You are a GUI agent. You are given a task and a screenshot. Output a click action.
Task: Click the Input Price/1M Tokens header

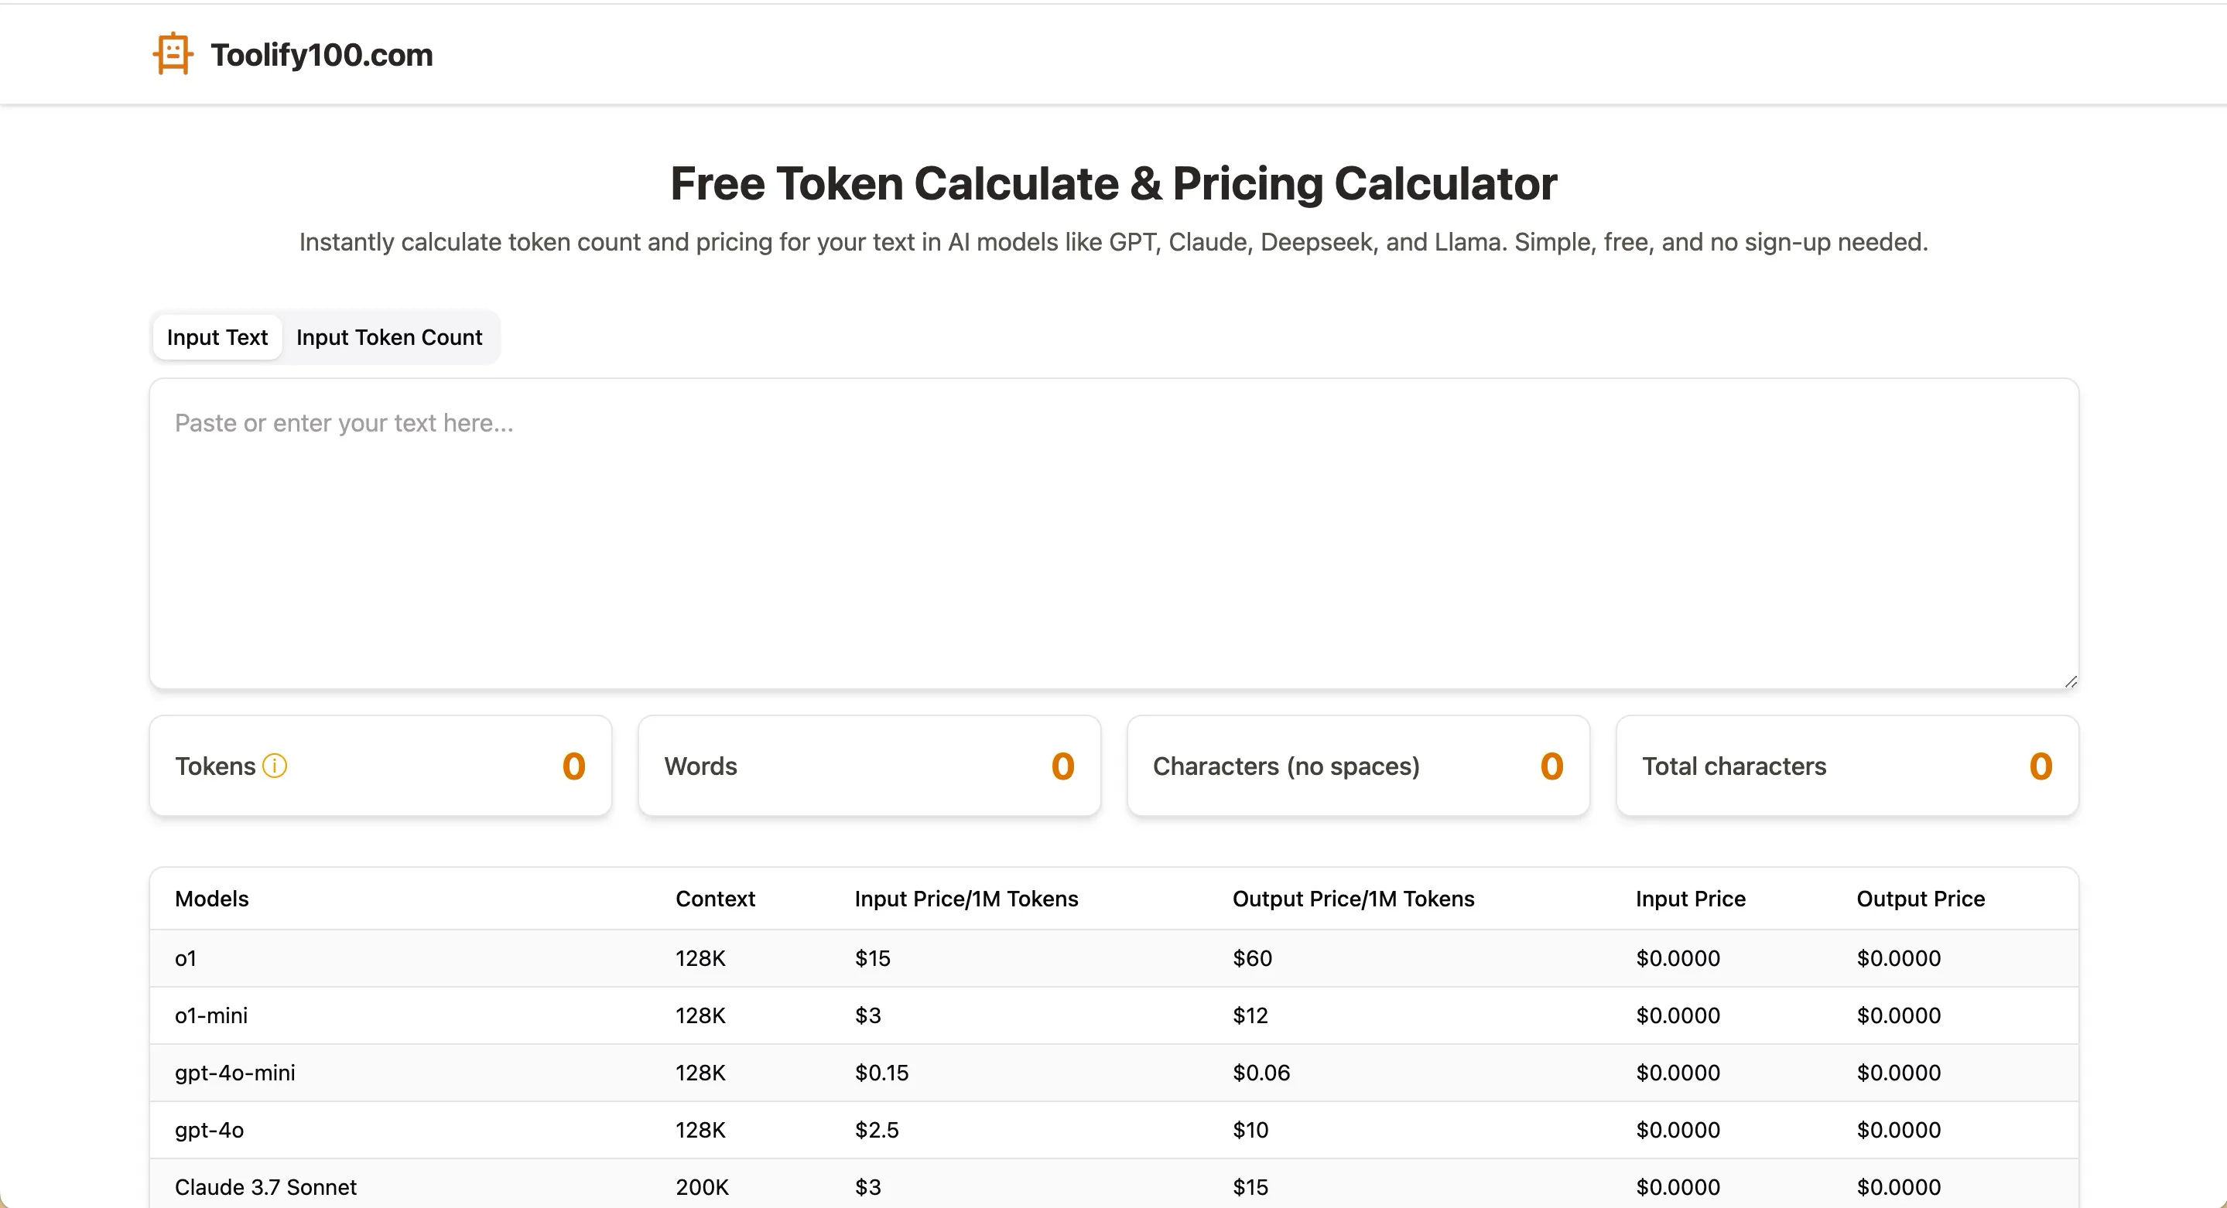tap(966, 899)
